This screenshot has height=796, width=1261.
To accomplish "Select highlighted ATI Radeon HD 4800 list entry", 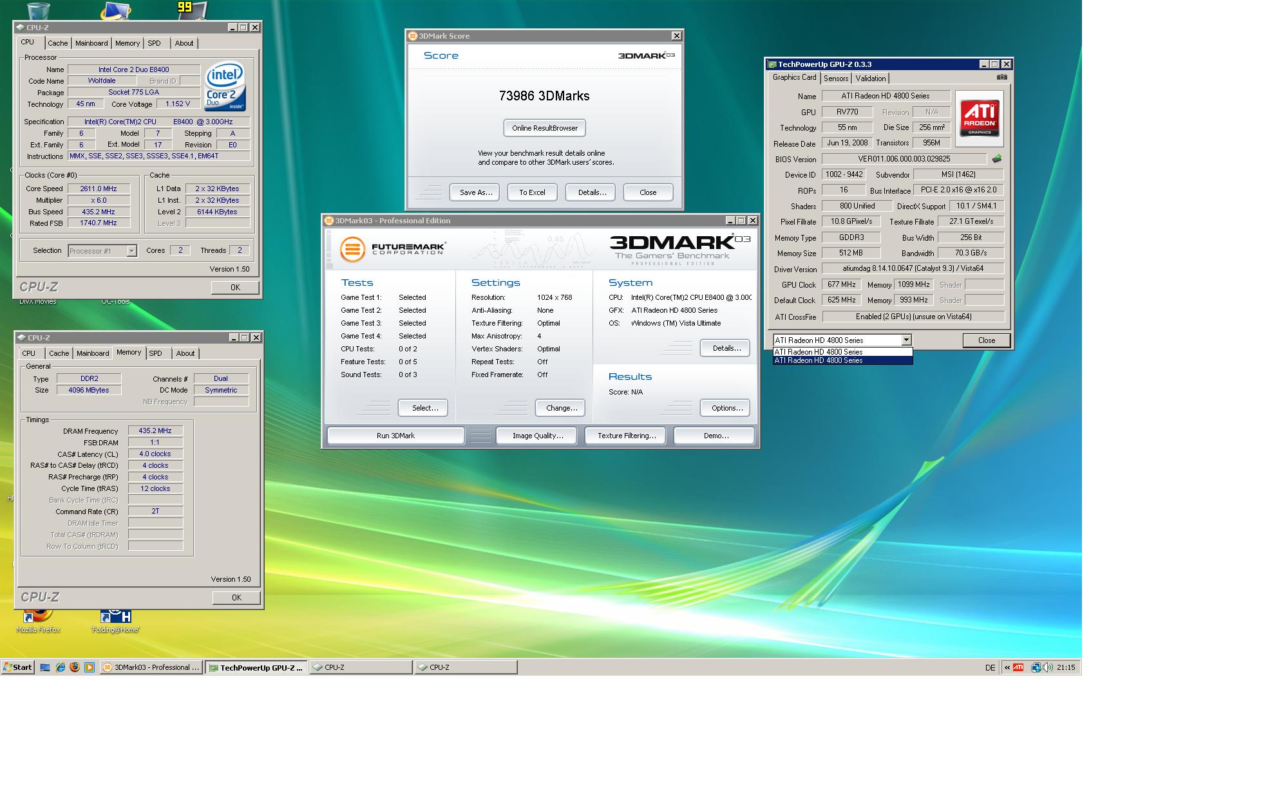I will click(x=842, y=360).
